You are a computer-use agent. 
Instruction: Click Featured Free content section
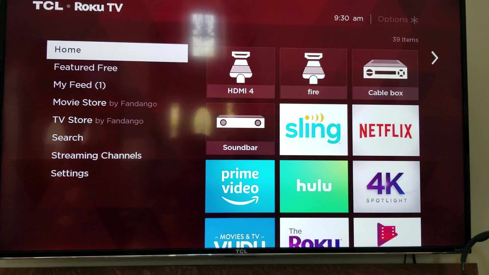pos(85,67)
